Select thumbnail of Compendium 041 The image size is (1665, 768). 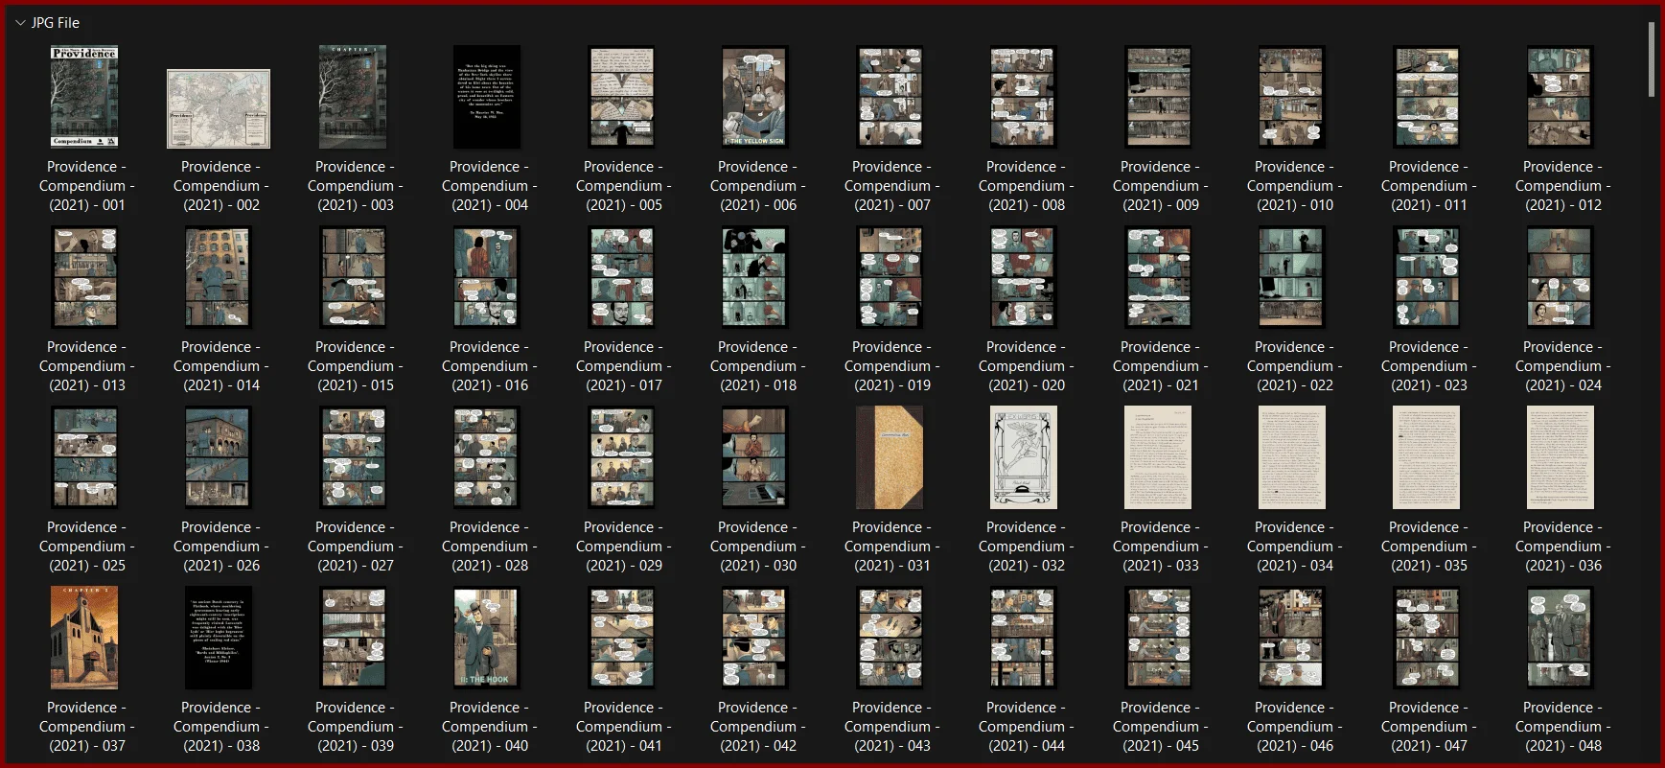(621, 638)
